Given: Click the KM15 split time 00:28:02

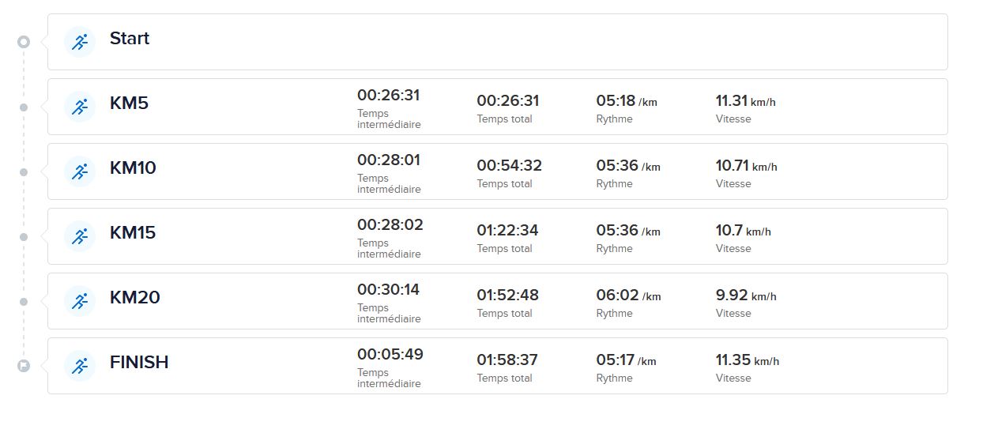Looking at the screenshot, I should click(x=390, y=225).
